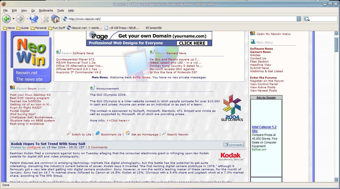This screenshot has width=340, height=189.
Task: Click the Switch to Lite magnifier icon
Action: tap(69, 133)
